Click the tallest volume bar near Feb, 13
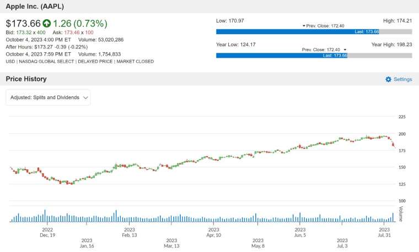 116,216
